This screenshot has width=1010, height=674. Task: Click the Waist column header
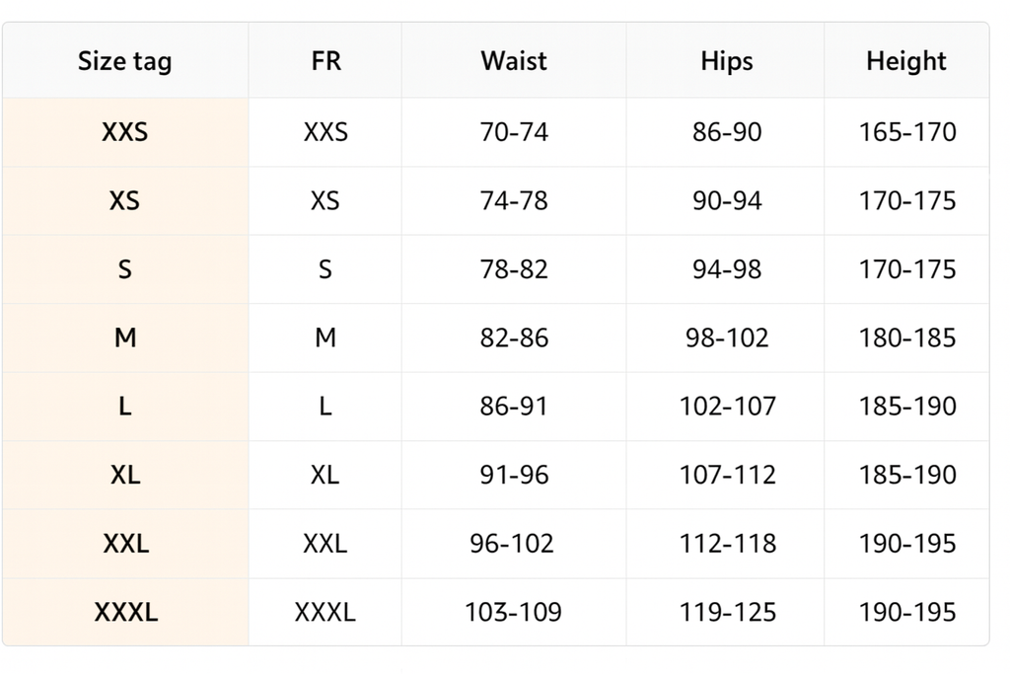point(514,61)
